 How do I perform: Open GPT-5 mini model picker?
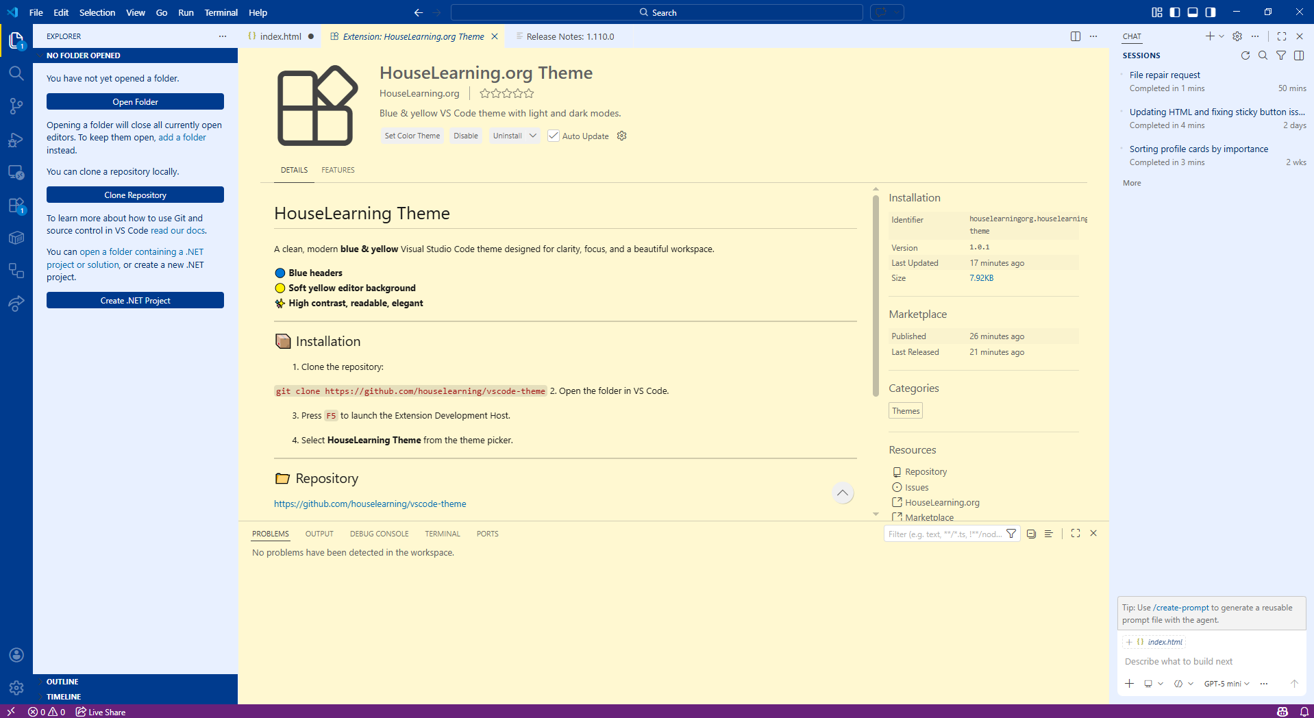[1227, 684]
